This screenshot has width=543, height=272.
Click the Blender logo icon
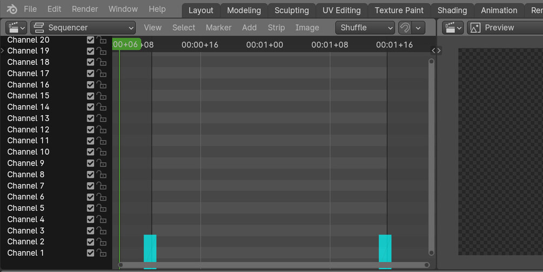pos(12,9)
